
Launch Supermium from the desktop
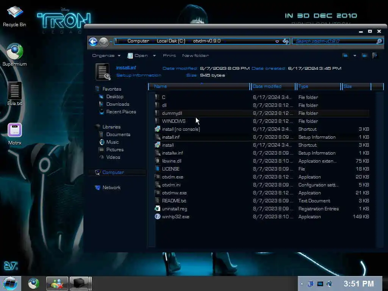pos(14,55)
